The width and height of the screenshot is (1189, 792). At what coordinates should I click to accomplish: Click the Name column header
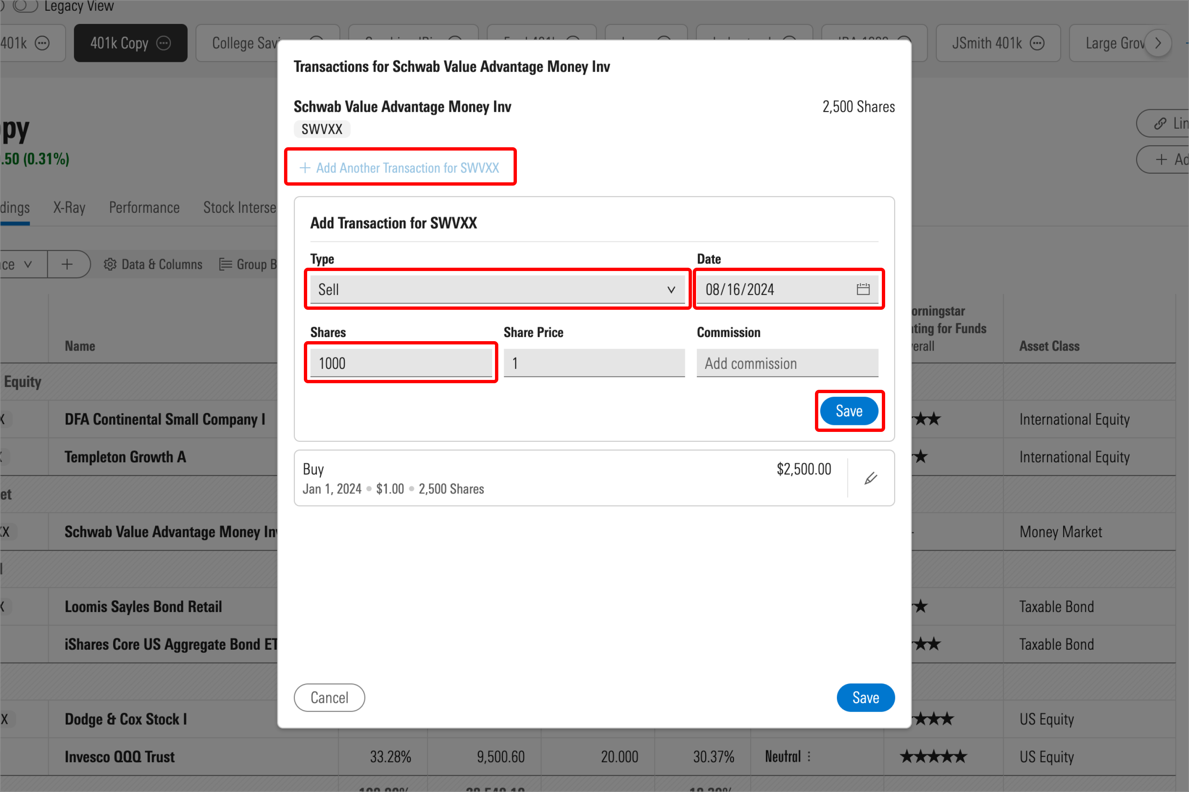[x=80, y=346]
